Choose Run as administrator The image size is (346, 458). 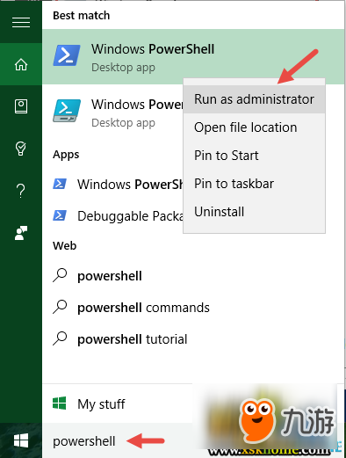[254, 99]
